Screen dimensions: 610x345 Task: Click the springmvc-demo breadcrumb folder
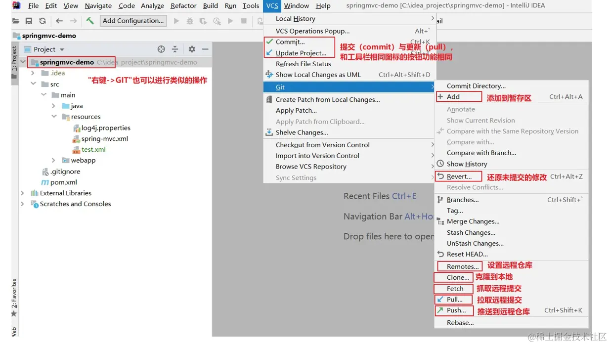tap(44, 36)
